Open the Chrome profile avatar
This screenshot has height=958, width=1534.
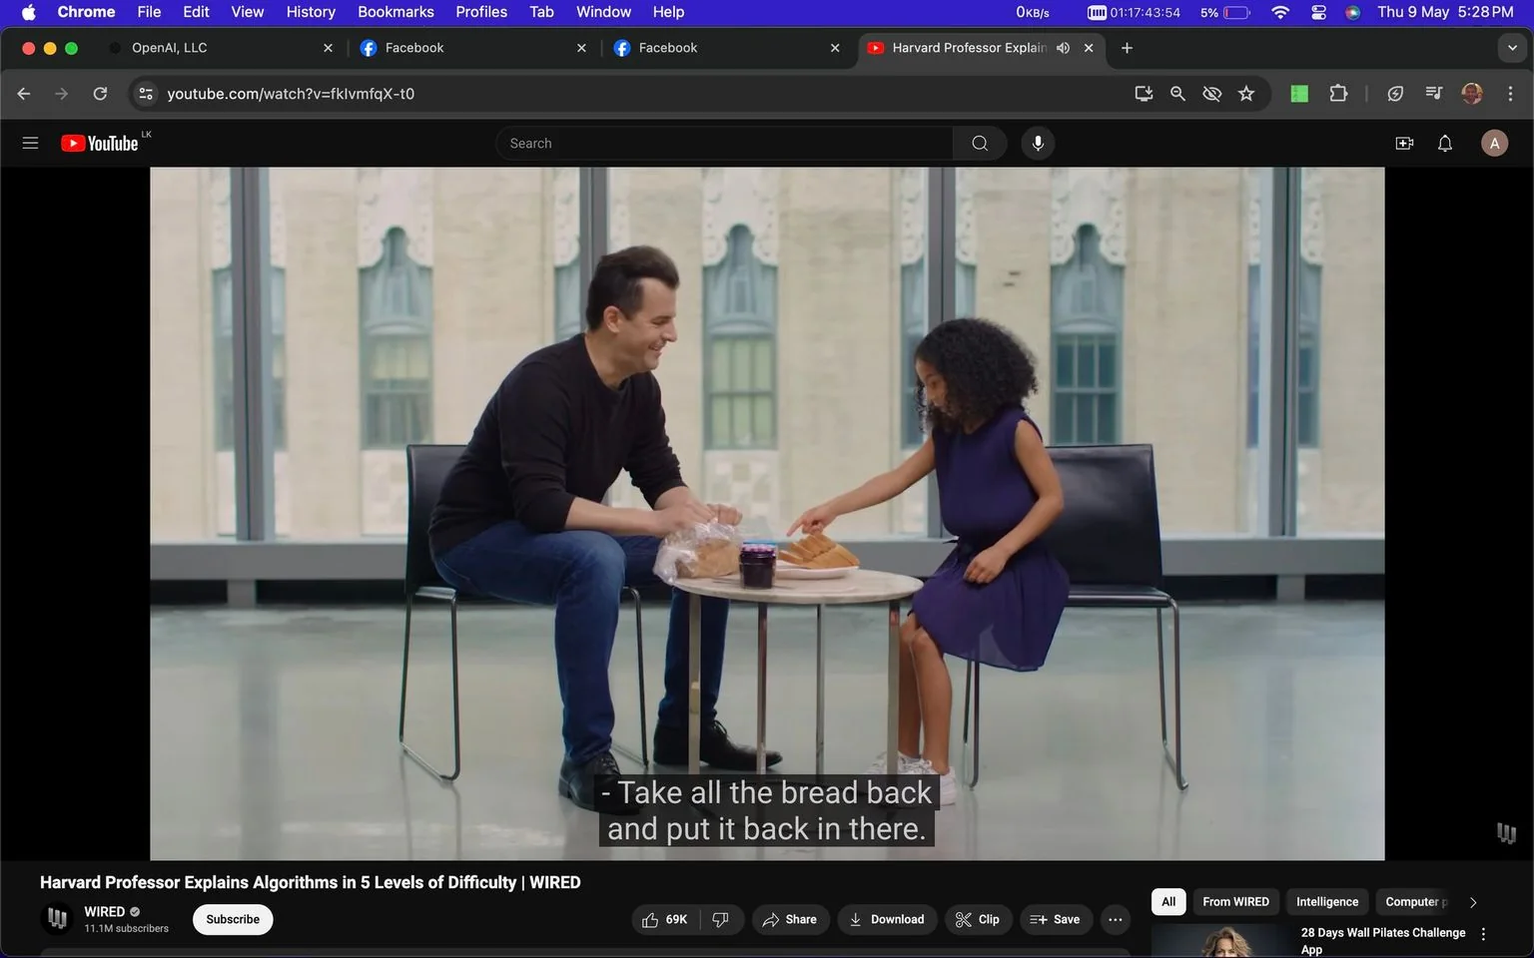1472,94
